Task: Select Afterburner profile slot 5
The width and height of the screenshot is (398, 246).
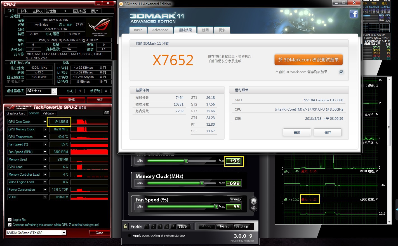Action: [173, 227]
